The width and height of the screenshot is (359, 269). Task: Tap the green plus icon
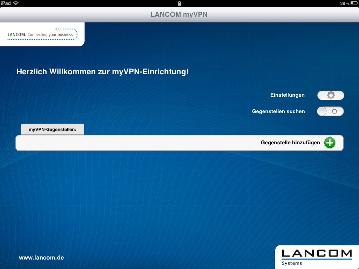coord(330,143)
